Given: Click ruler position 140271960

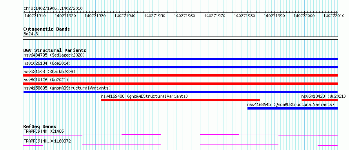Looking at the screenshot, I should 184,16.
